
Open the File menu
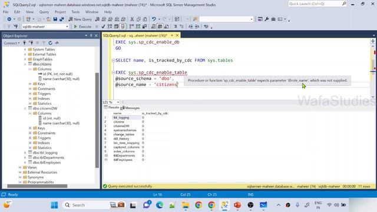tap(5, 12)
